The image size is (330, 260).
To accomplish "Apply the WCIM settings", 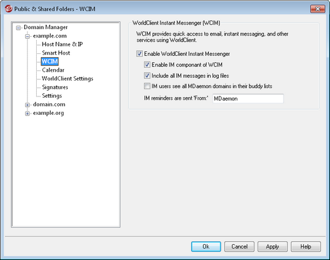I will [272, 247].
